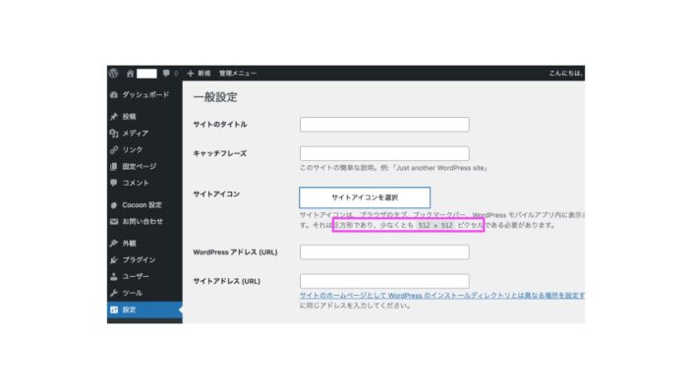
Task: Click the キャッチフレーズ input field
Action: [384, 153]
